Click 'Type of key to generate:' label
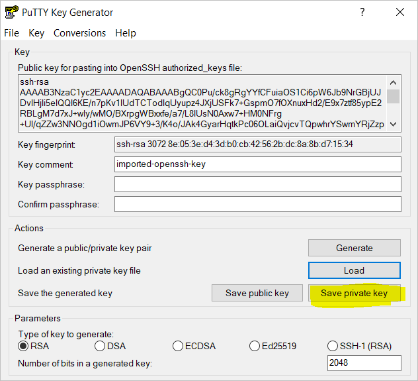Image resolution: width=418 pixels, height=381 pixels. pyautogui.click(x=66, y=334)
